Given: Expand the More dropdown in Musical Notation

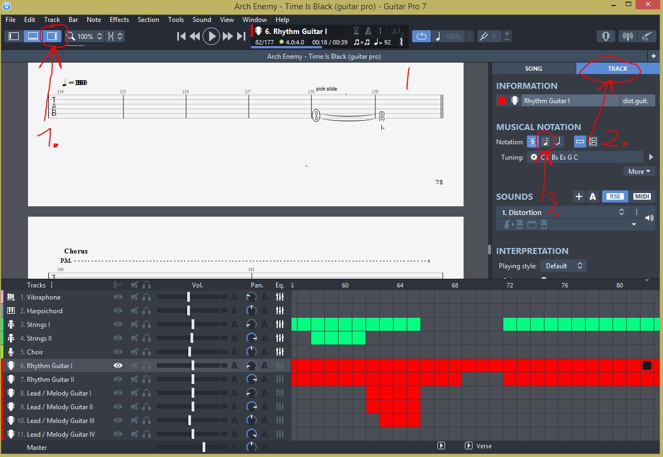Looking at the screenshot, I should coord(639,172).
